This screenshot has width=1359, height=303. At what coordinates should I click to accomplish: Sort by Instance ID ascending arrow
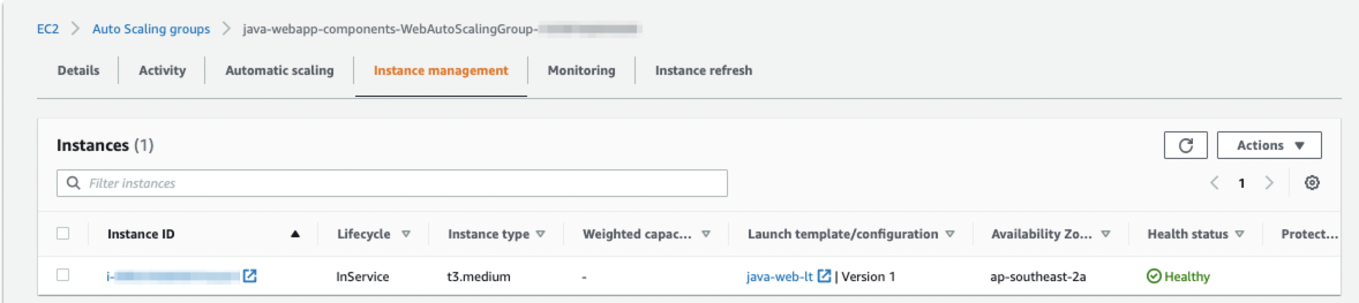point(295,234)
